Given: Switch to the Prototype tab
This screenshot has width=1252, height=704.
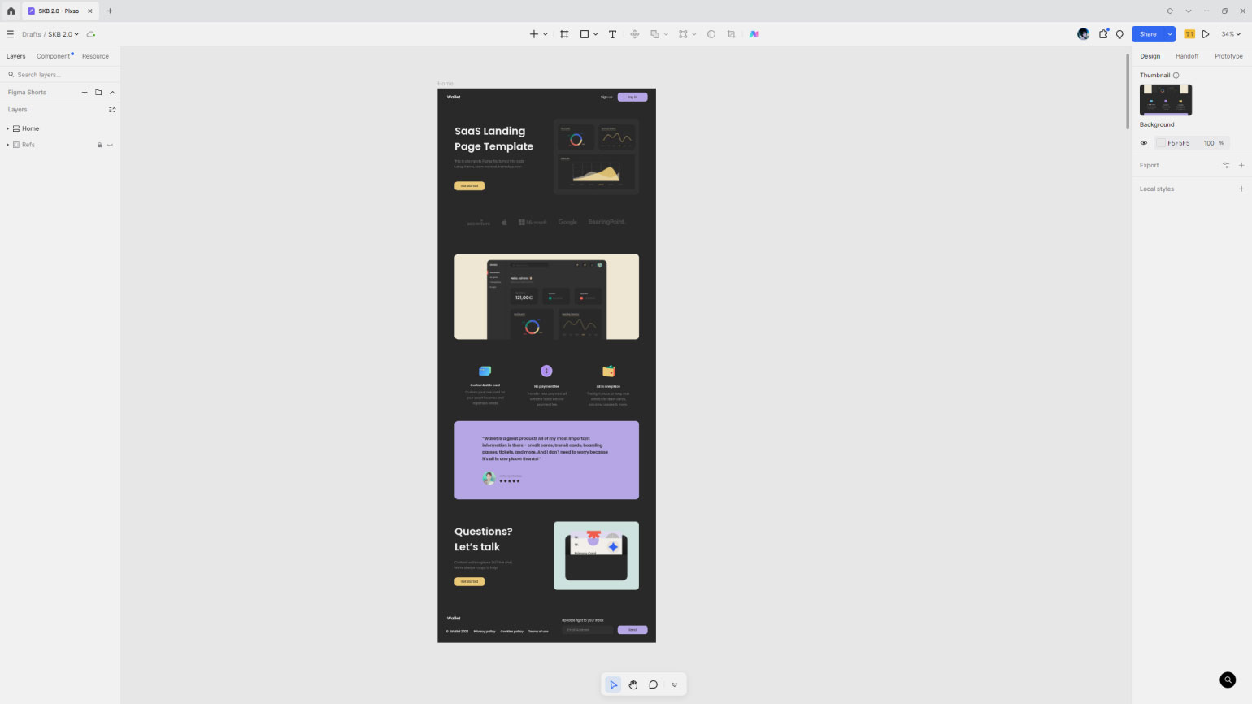Looking at the screenshot, I should pos(1228,56).
